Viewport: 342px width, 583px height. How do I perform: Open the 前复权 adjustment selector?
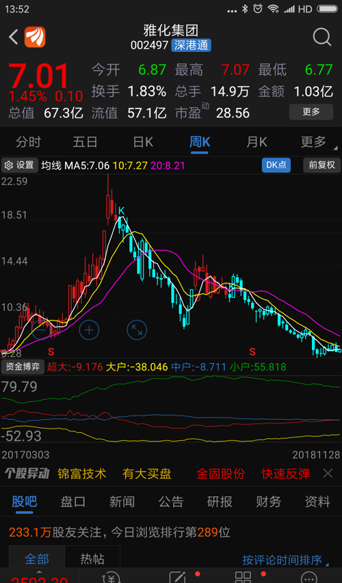[322, 165]
